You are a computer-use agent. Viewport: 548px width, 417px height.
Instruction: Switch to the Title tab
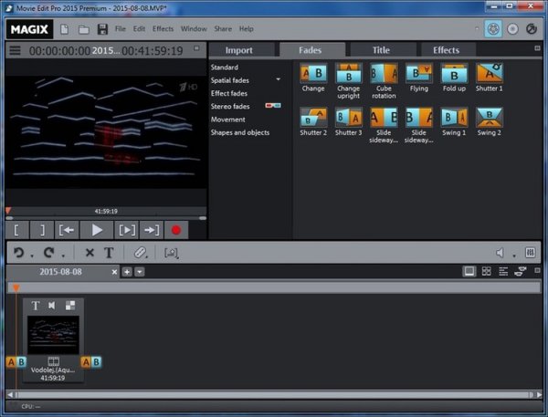pos(383,50)
